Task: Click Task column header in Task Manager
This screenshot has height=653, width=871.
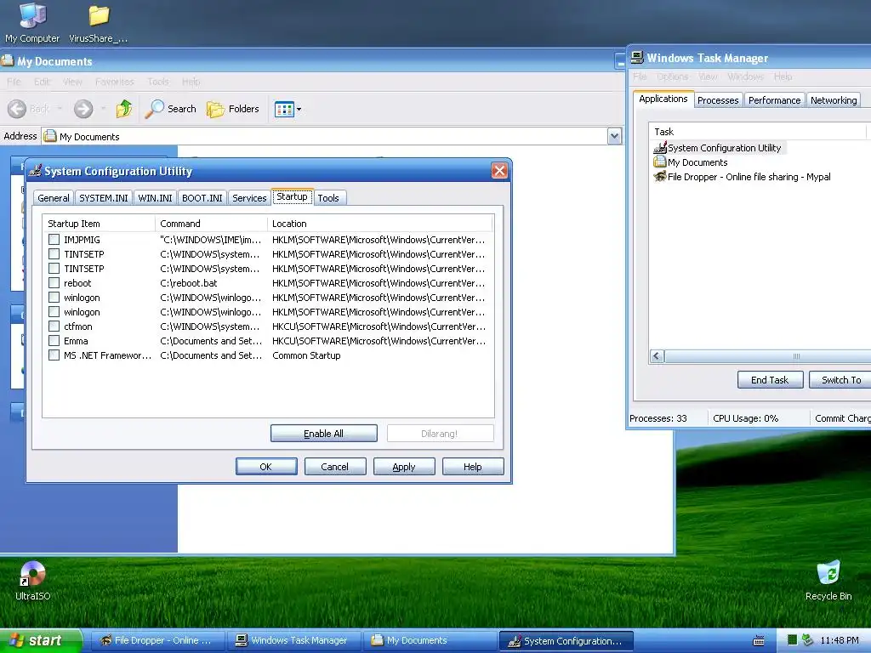Action: click(x=758, y=132)
